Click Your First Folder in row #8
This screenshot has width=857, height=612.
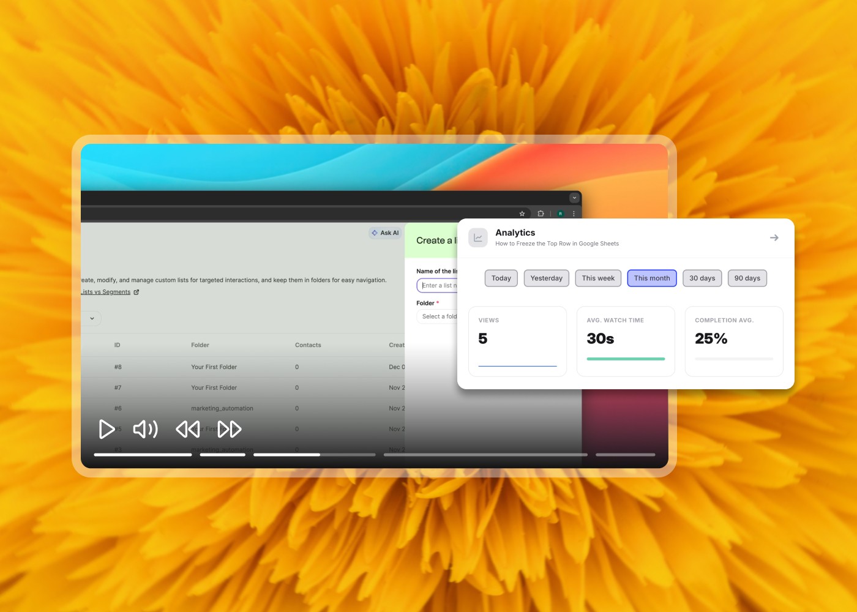[x=214, y=367]
